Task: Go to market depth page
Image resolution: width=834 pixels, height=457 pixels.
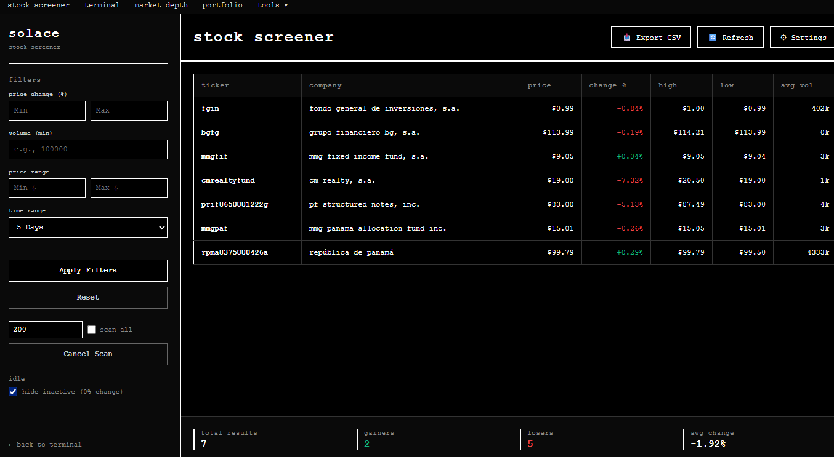Action: pos(161,5)
